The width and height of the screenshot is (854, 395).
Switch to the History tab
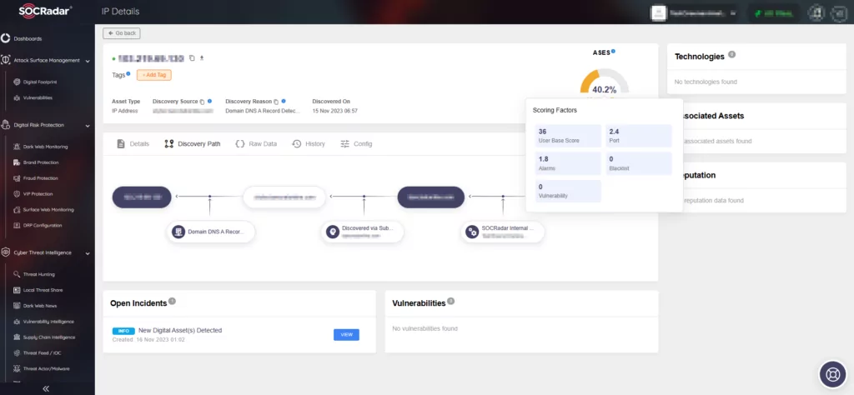click(309, 144)
